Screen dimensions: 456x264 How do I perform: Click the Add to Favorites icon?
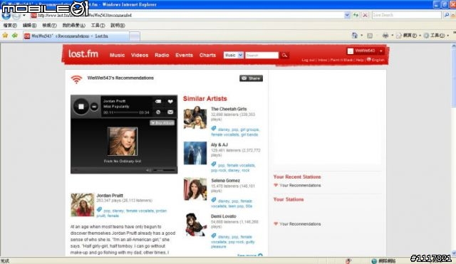point(14,36)
